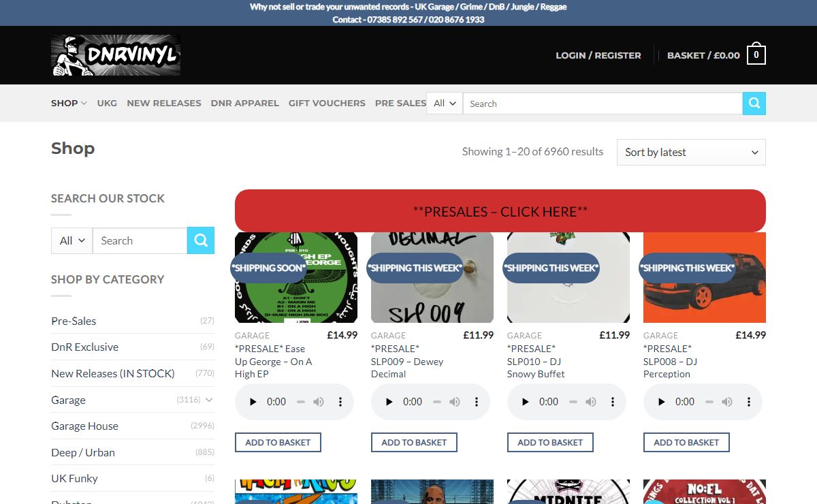Open the PRE SALES menu item
817x504 pixels.
[400, 104]
